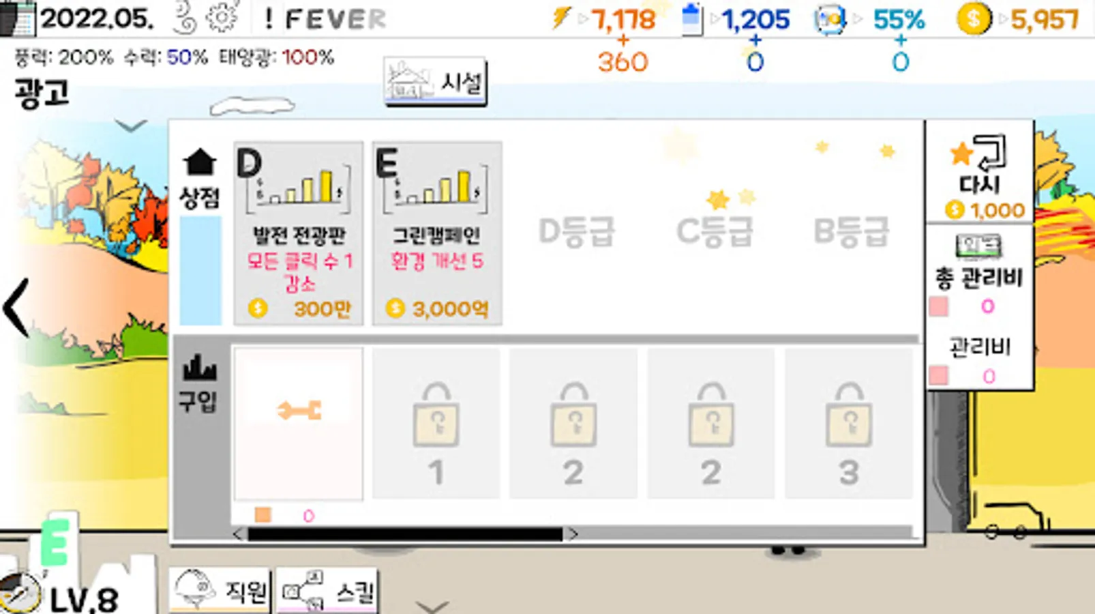Buy the 그린캠페인 E-grade ad
The width and height of the screenshot is (1095, 614).
tap(437, 233)
